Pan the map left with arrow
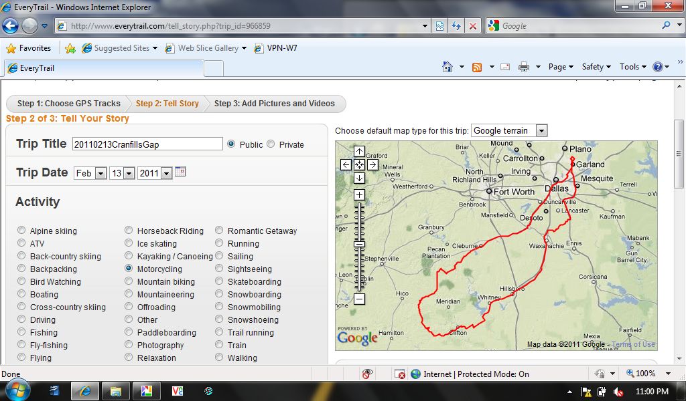The height and width of the screenshot is (401, 686). pyautogui.click(x=346, y=165)
